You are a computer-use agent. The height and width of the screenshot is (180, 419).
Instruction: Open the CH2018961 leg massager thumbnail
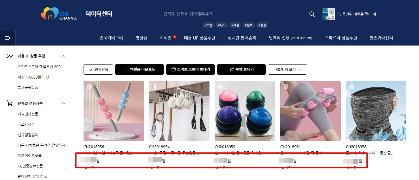click(310, 111)
